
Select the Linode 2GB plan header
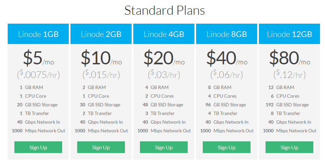101,34
